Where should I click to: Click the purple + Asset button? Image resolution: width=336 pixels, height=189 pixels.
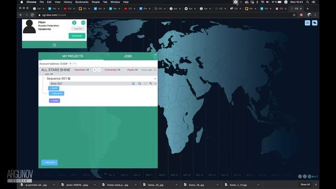(55, 100)
